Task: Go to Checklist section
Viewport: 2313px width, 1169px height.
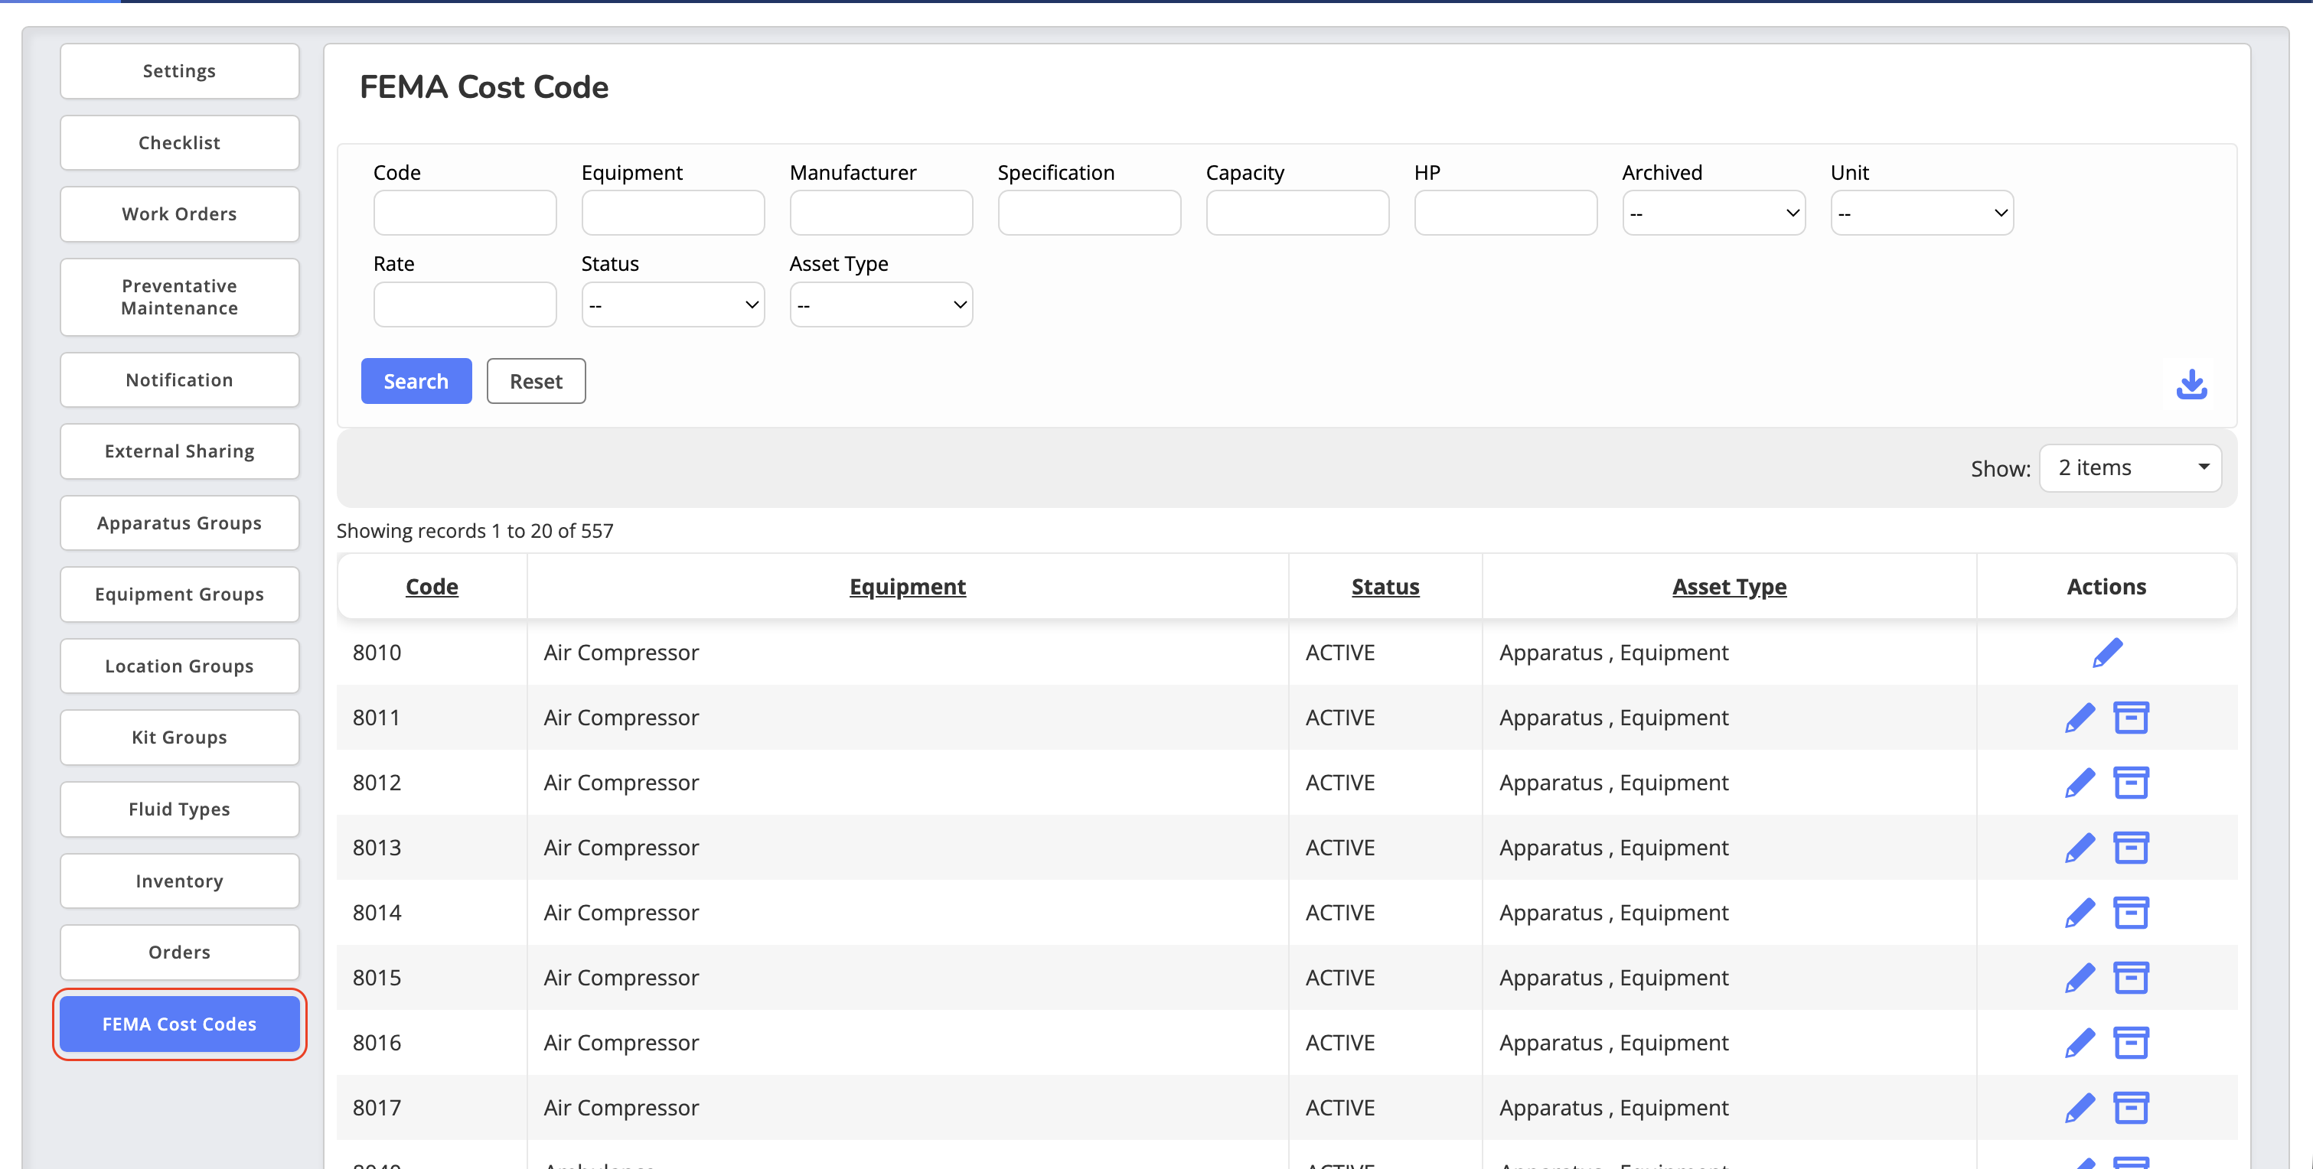Action: 180,143
